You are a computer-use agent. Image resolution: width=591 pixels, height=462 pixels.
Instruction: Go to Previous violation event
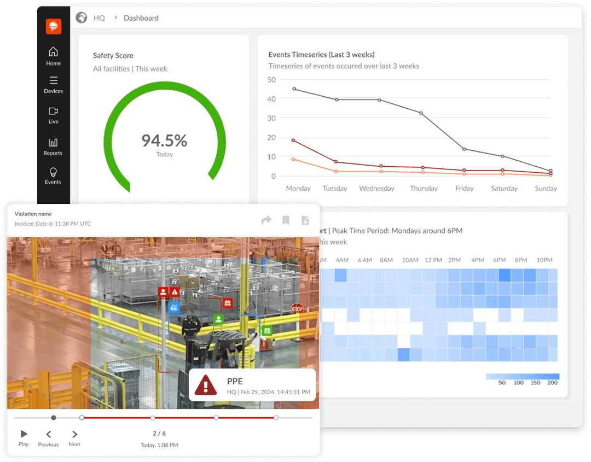pyautogui.click(x=48, y=437)
